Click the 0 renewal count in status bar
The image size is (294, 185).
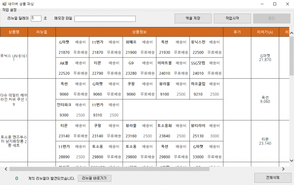coord(17,178)
